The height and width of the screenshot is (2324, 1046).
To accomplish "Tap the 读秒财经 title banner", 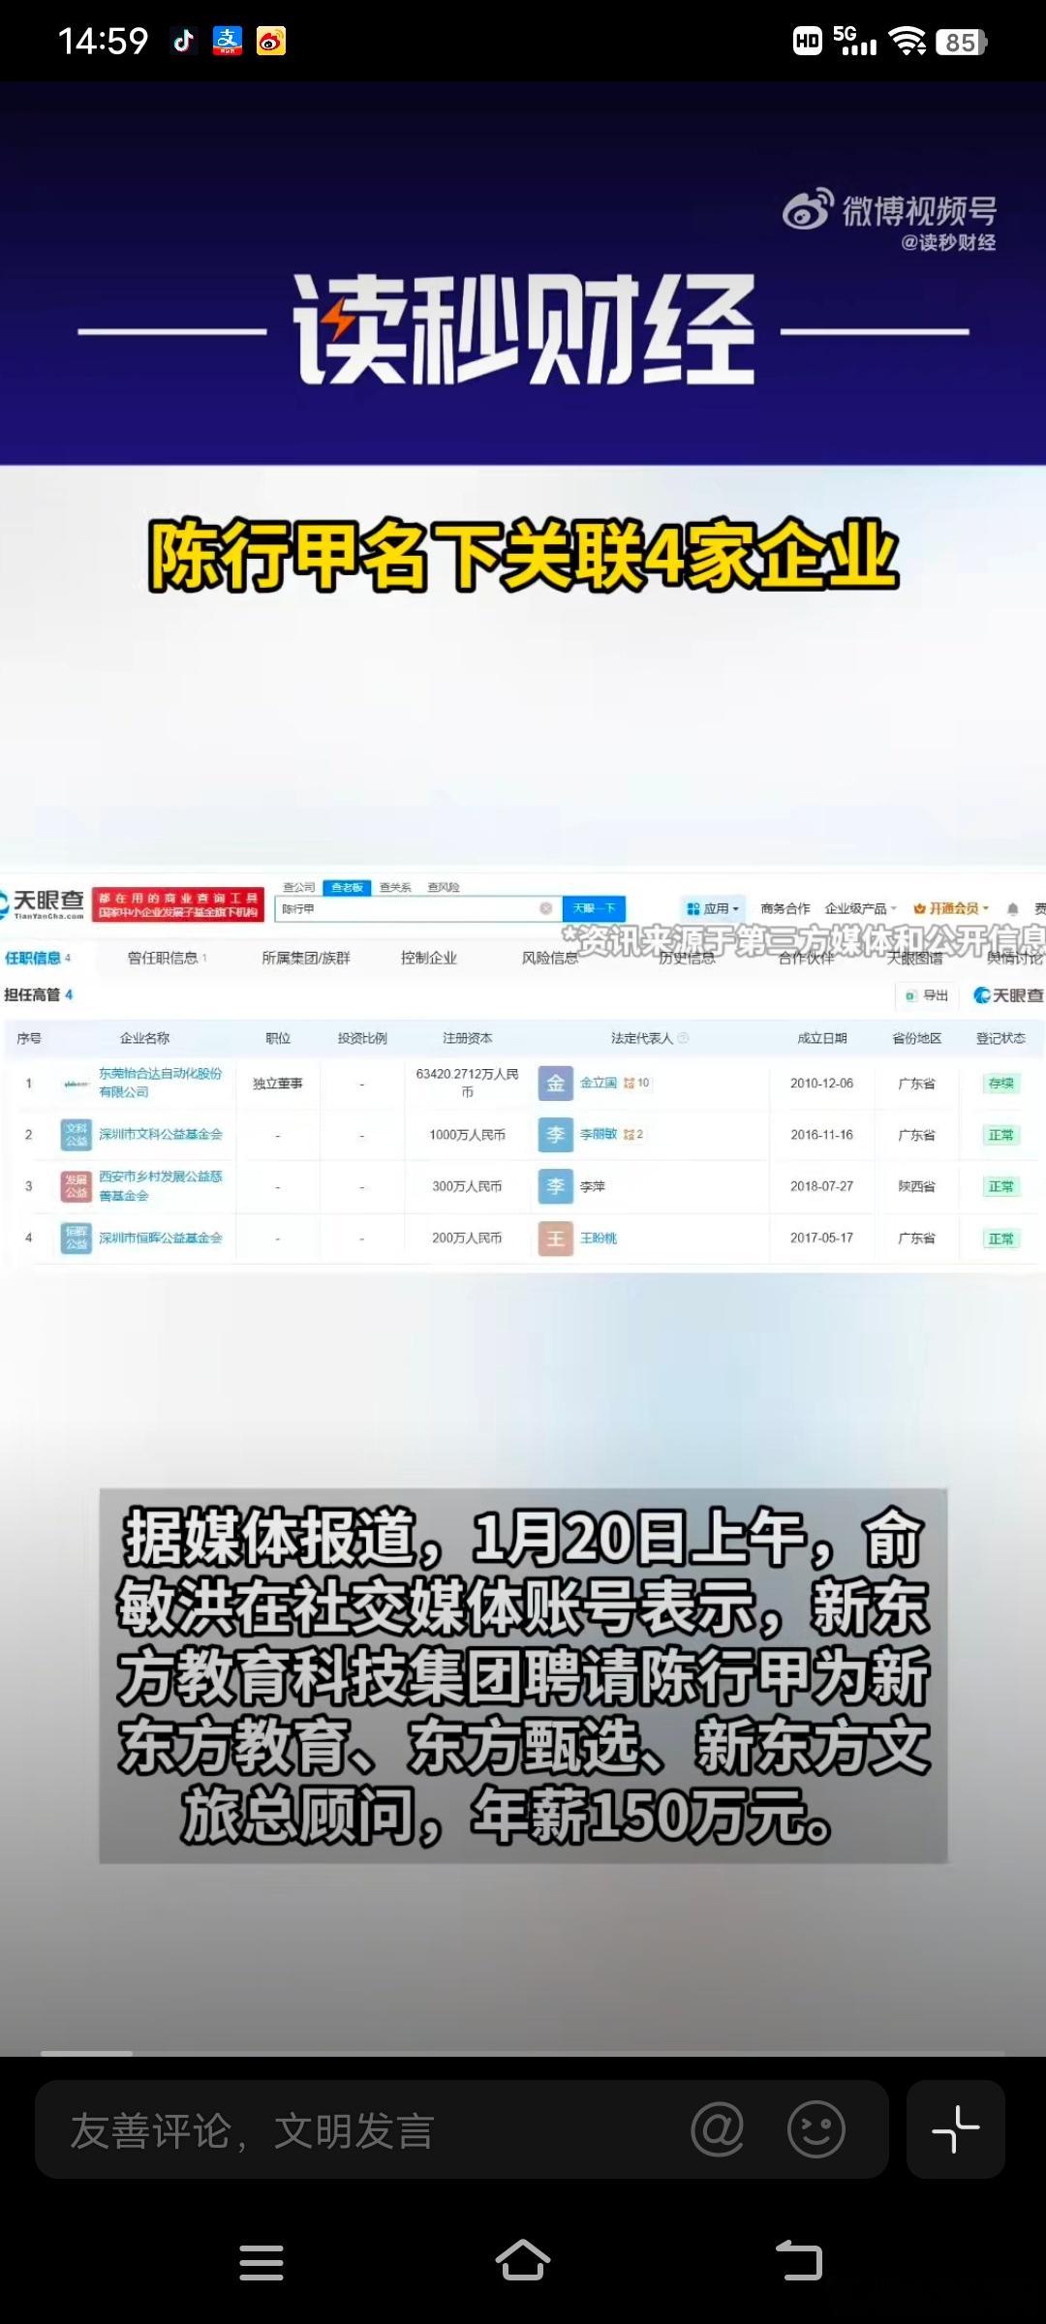I will 524,329.
